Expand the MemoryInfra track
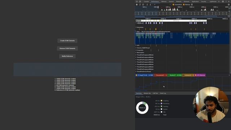 [x=136, y=53]
